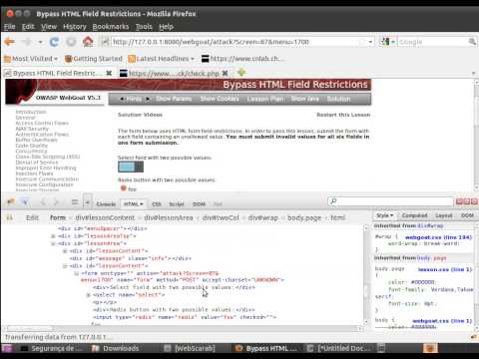Open the Tools menu
Image resolution: width=479 pixels, height=359 pixels.
point(144,27)
